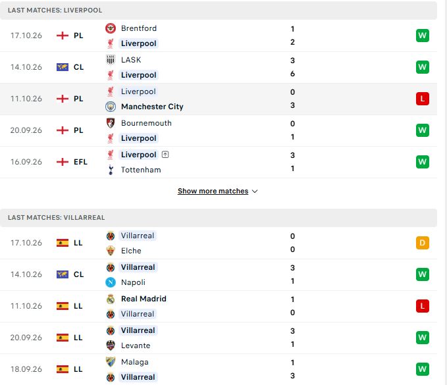
Task: Click the Napoli crest icon
Action: point(111,282)
